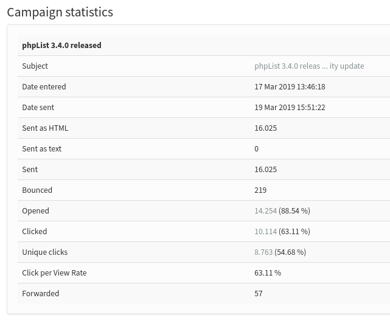Select the "Date entered" row label

[44, 87]
